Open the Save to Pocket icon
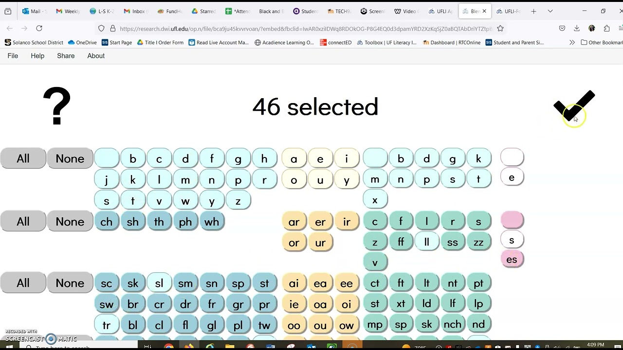The width and height of the screenshot is (623, 350). coord(562,29)
